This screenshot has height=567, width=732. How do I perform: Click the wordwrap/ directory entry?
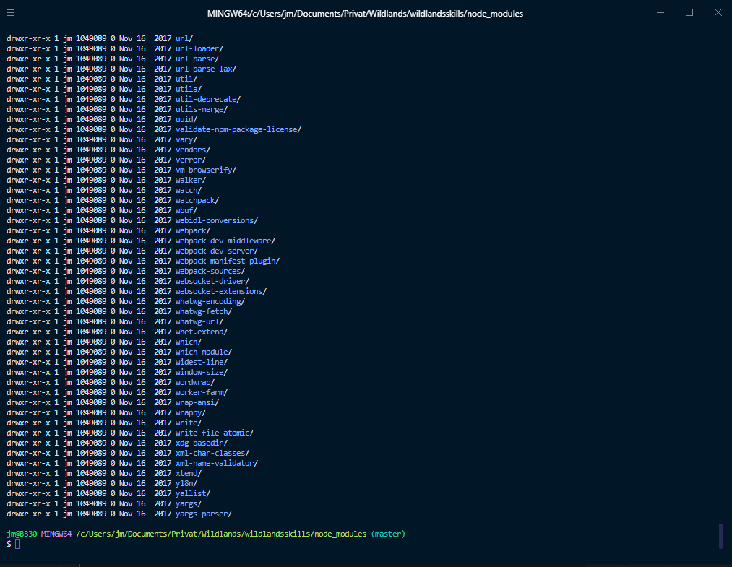click(x=195, y=382)
